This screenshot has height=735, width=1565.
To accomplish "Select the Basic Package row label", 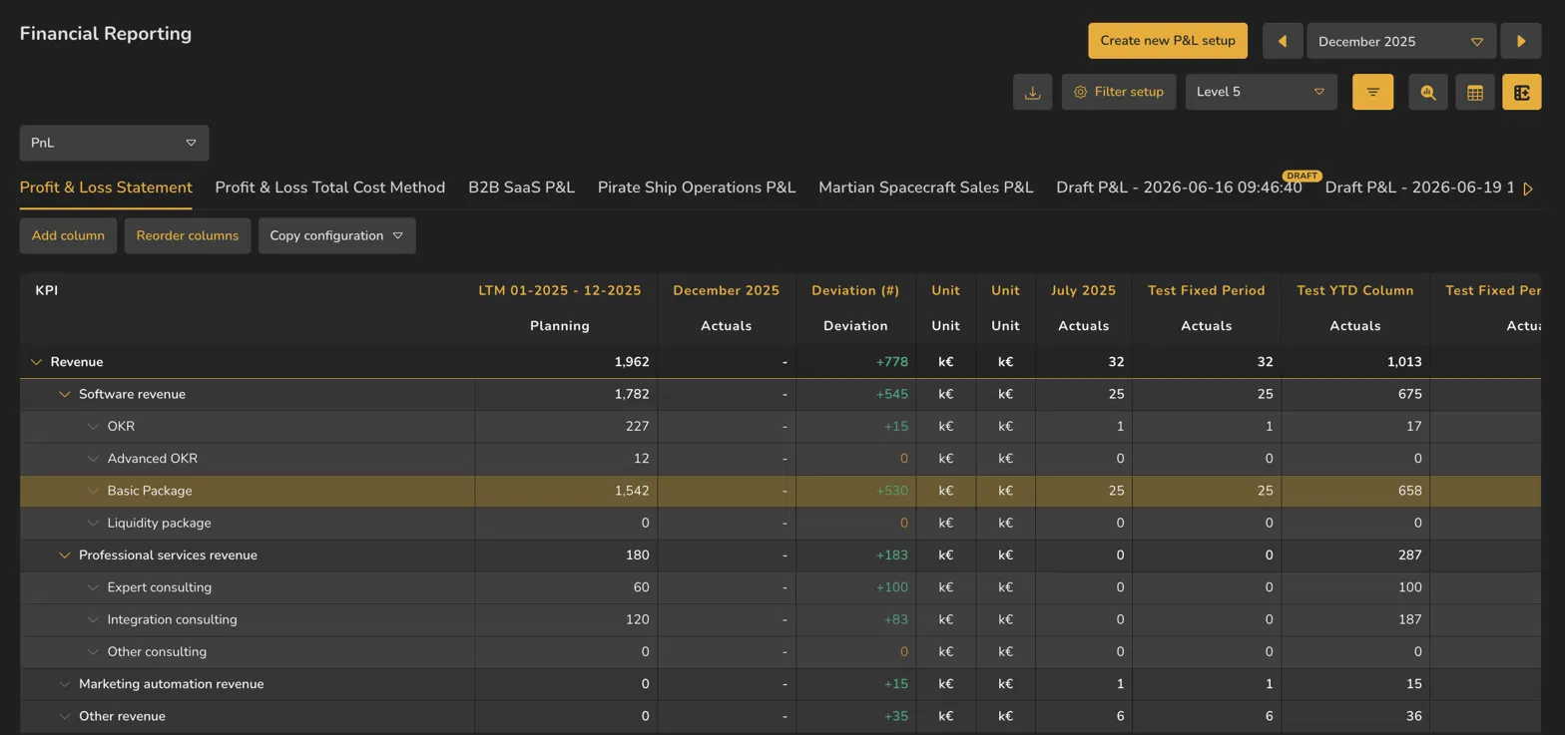I will point(150,491).
